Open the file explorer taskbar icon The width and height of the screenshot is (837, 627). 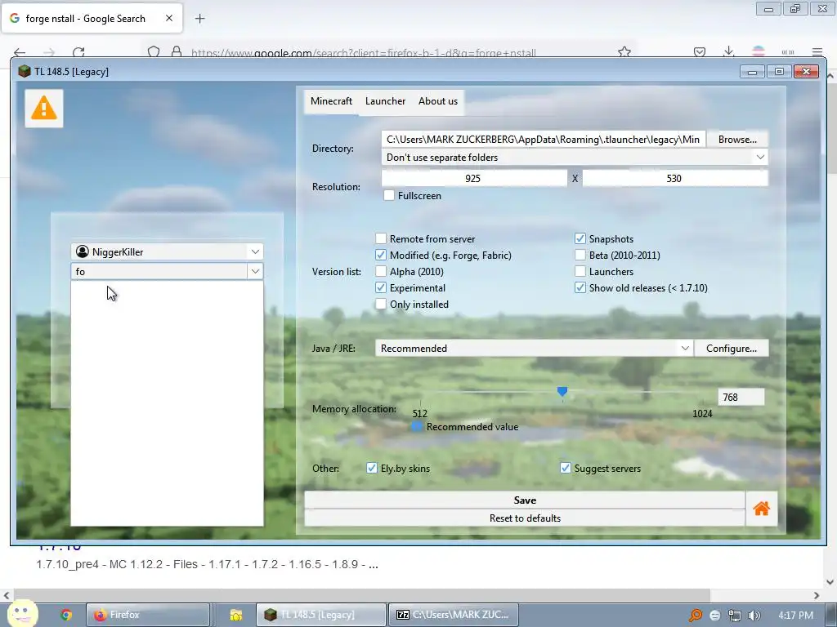click(236, 615)
